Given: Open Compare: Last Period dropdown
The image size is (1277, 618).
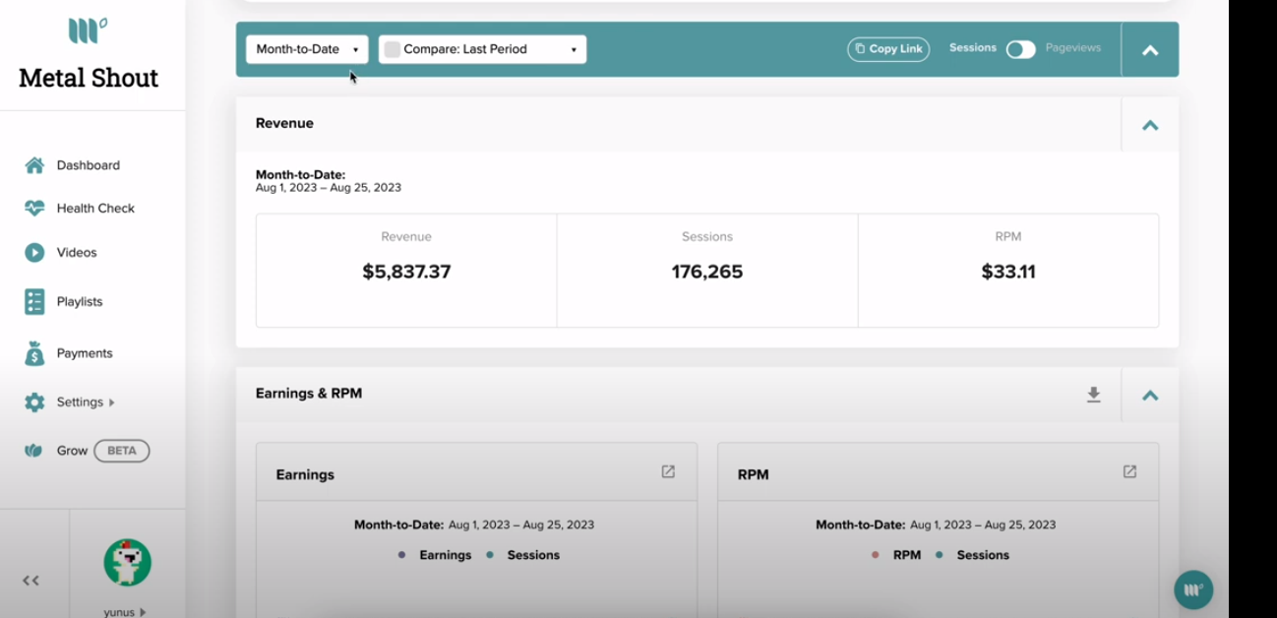Looking at the screenshot, I should tap(482, 49).
